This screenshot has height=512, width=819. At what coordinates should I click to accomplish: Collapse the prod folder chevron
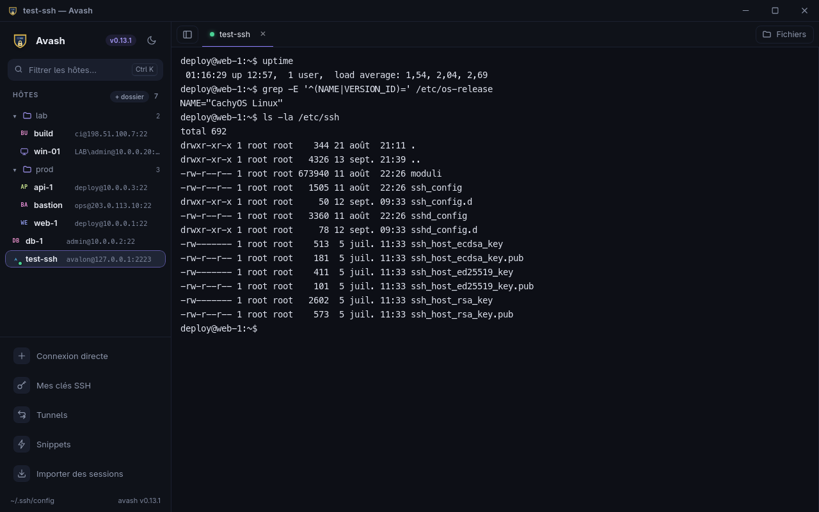15,170
